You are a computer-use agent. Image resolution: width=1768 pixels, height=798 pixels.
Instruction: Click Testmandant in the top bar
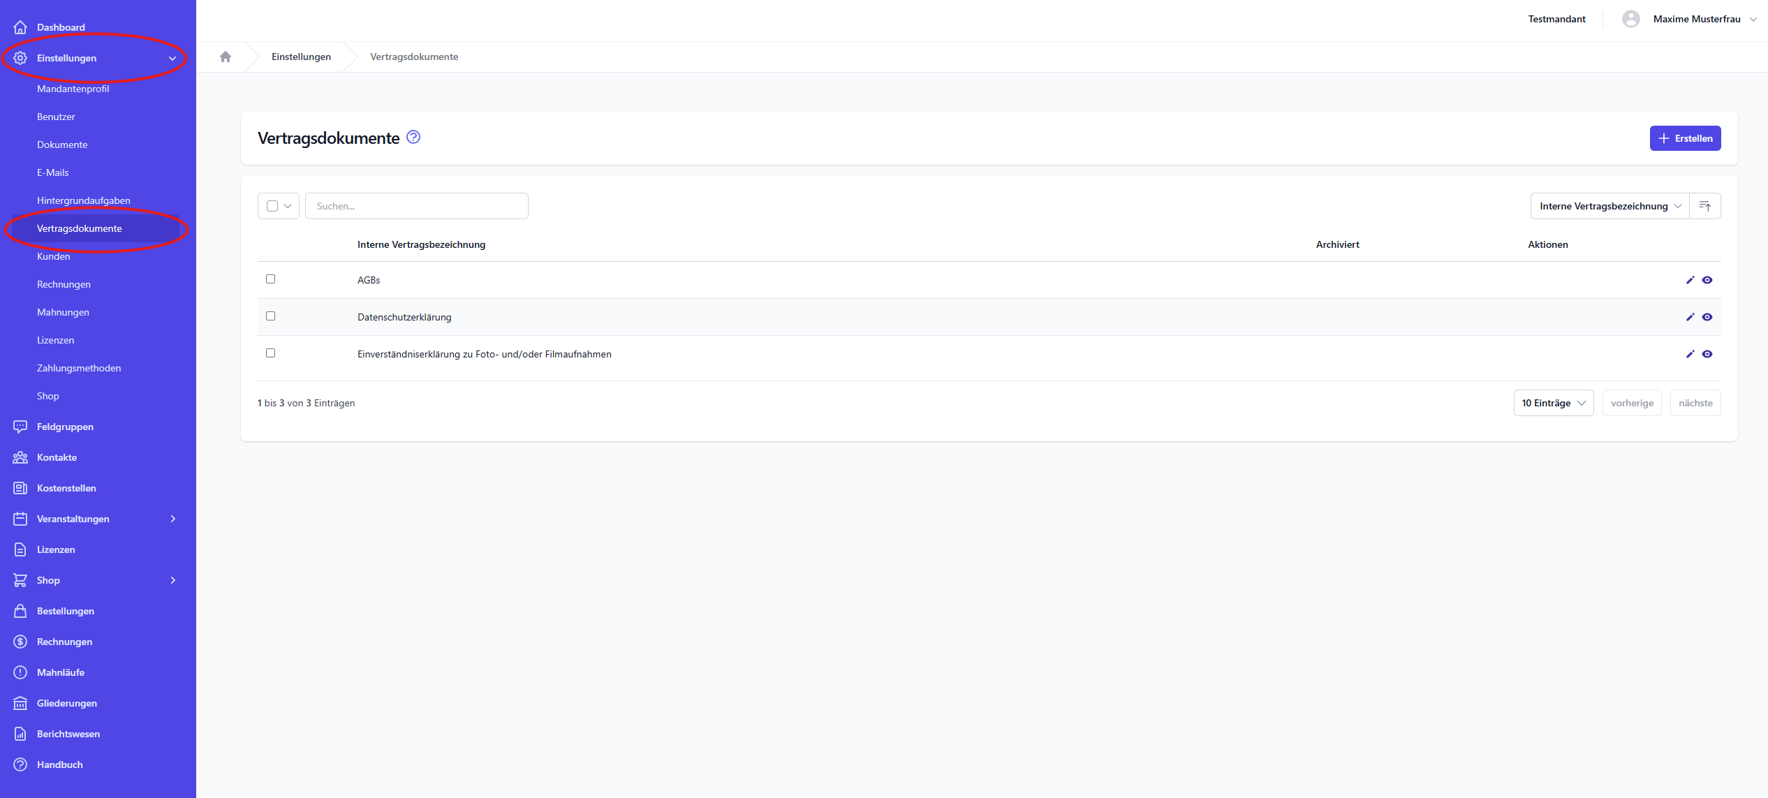pyautogui.click(x=1557, y=19)
